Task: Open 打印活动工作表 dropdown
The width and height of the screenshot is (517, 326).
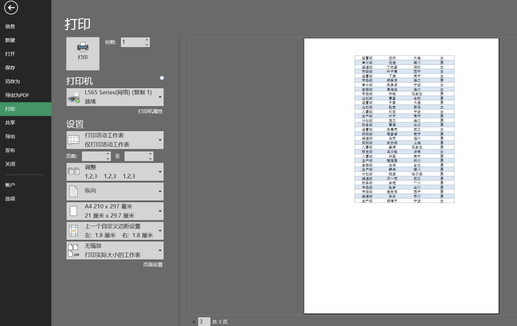Action: click(115, 140)
